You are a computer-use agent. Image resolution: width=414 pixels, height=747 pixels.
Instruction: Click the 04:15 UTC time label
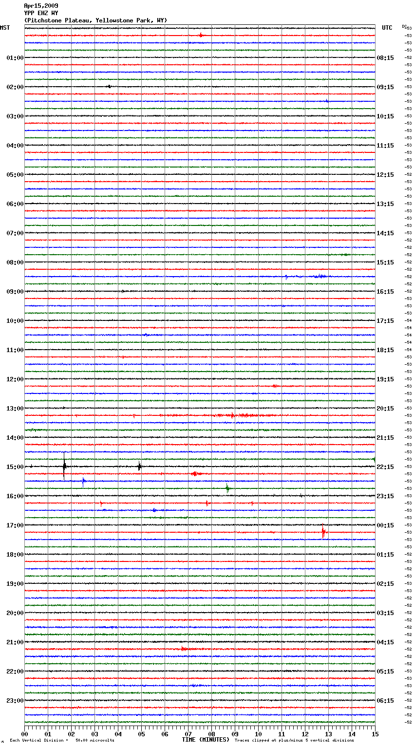pyautogui.click(x=385, y=642)
